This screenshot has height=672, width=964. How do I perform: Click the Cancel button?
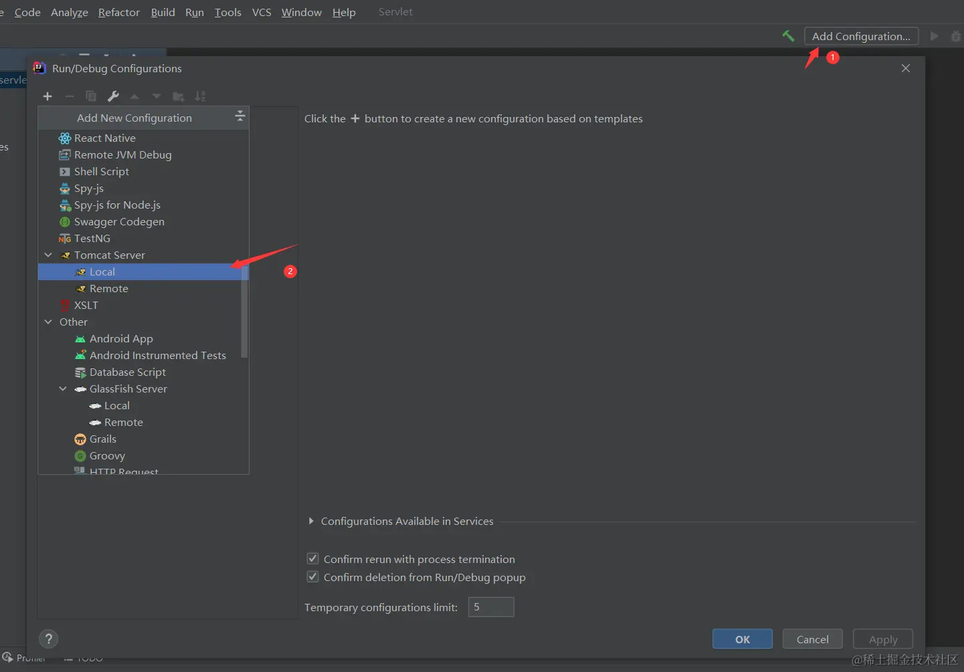(813, 639)
